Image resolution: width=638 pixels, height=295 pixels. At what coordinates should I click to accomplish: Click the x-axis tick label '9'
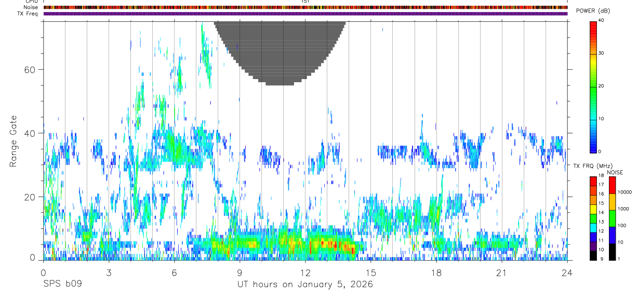pos(240,273)
